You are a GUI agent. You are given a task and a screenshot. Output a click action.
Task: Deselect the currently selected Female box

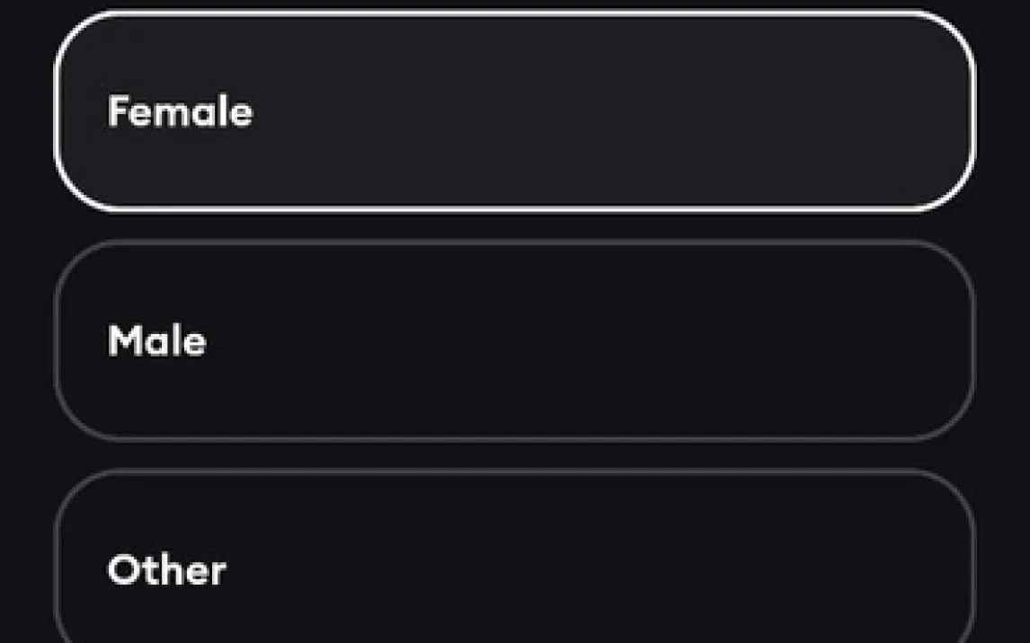(x=514, y=111)
